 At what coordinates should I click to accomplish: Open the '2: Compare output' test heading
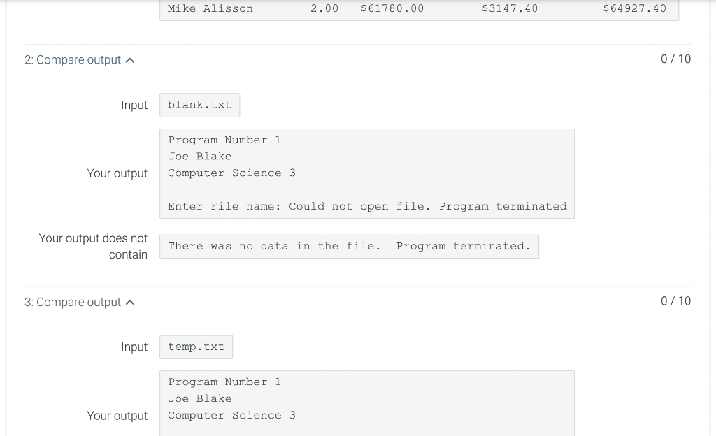(73, 60)
